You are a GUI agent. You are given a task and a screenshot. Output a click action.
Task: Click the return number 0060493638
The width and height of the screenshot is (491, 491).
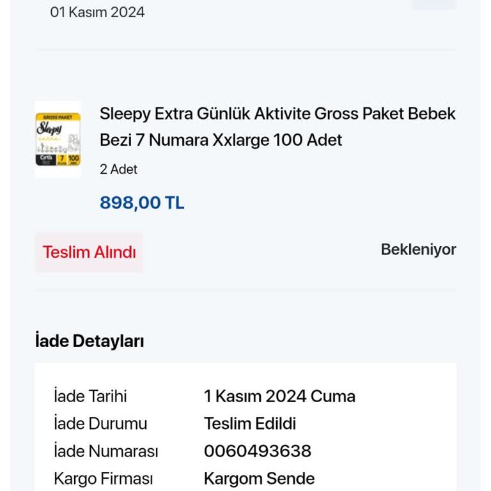coord(258,451)
